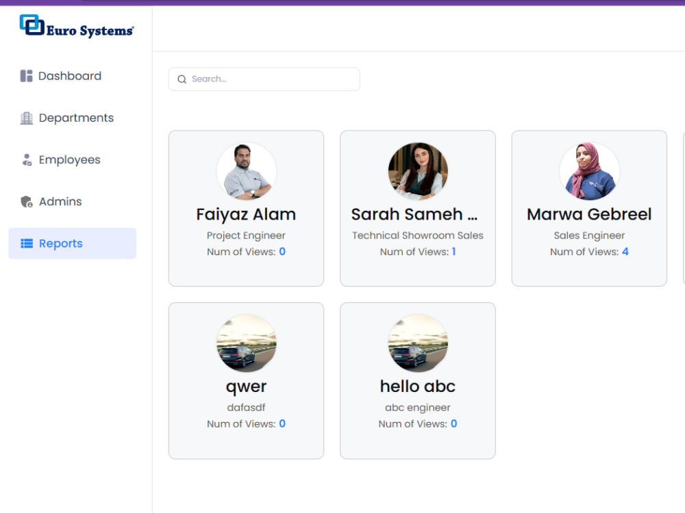
Task: Select the Sarah Sameh name
Action: tap(414, 215)
